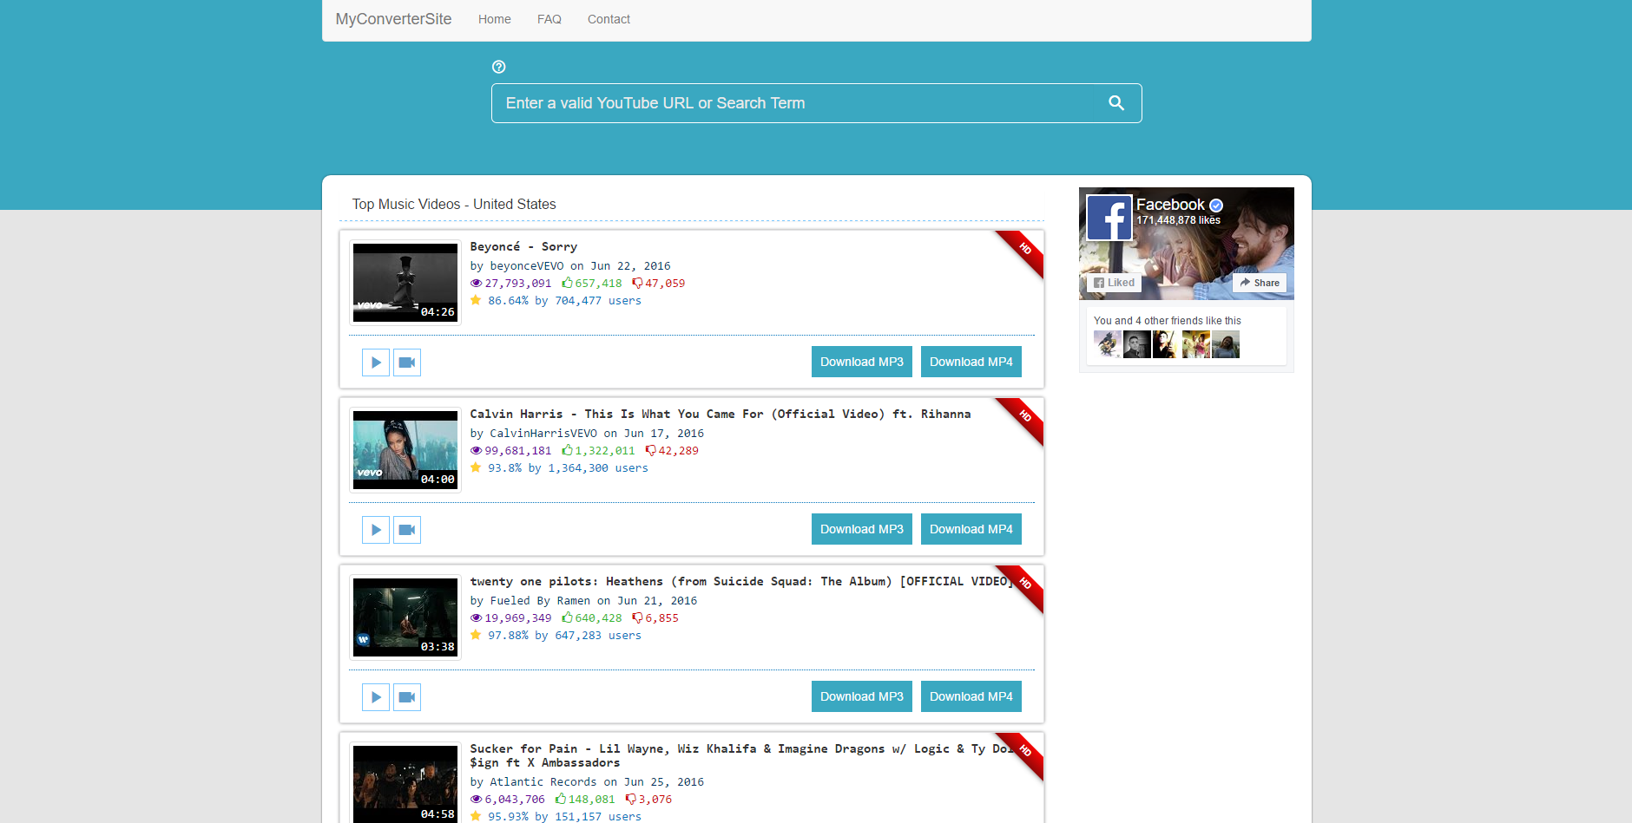Image resolution: width=1632 pixels, height=823 pixels.
Task: Open the FAQ menu item
Action: (x=549, y=19)
